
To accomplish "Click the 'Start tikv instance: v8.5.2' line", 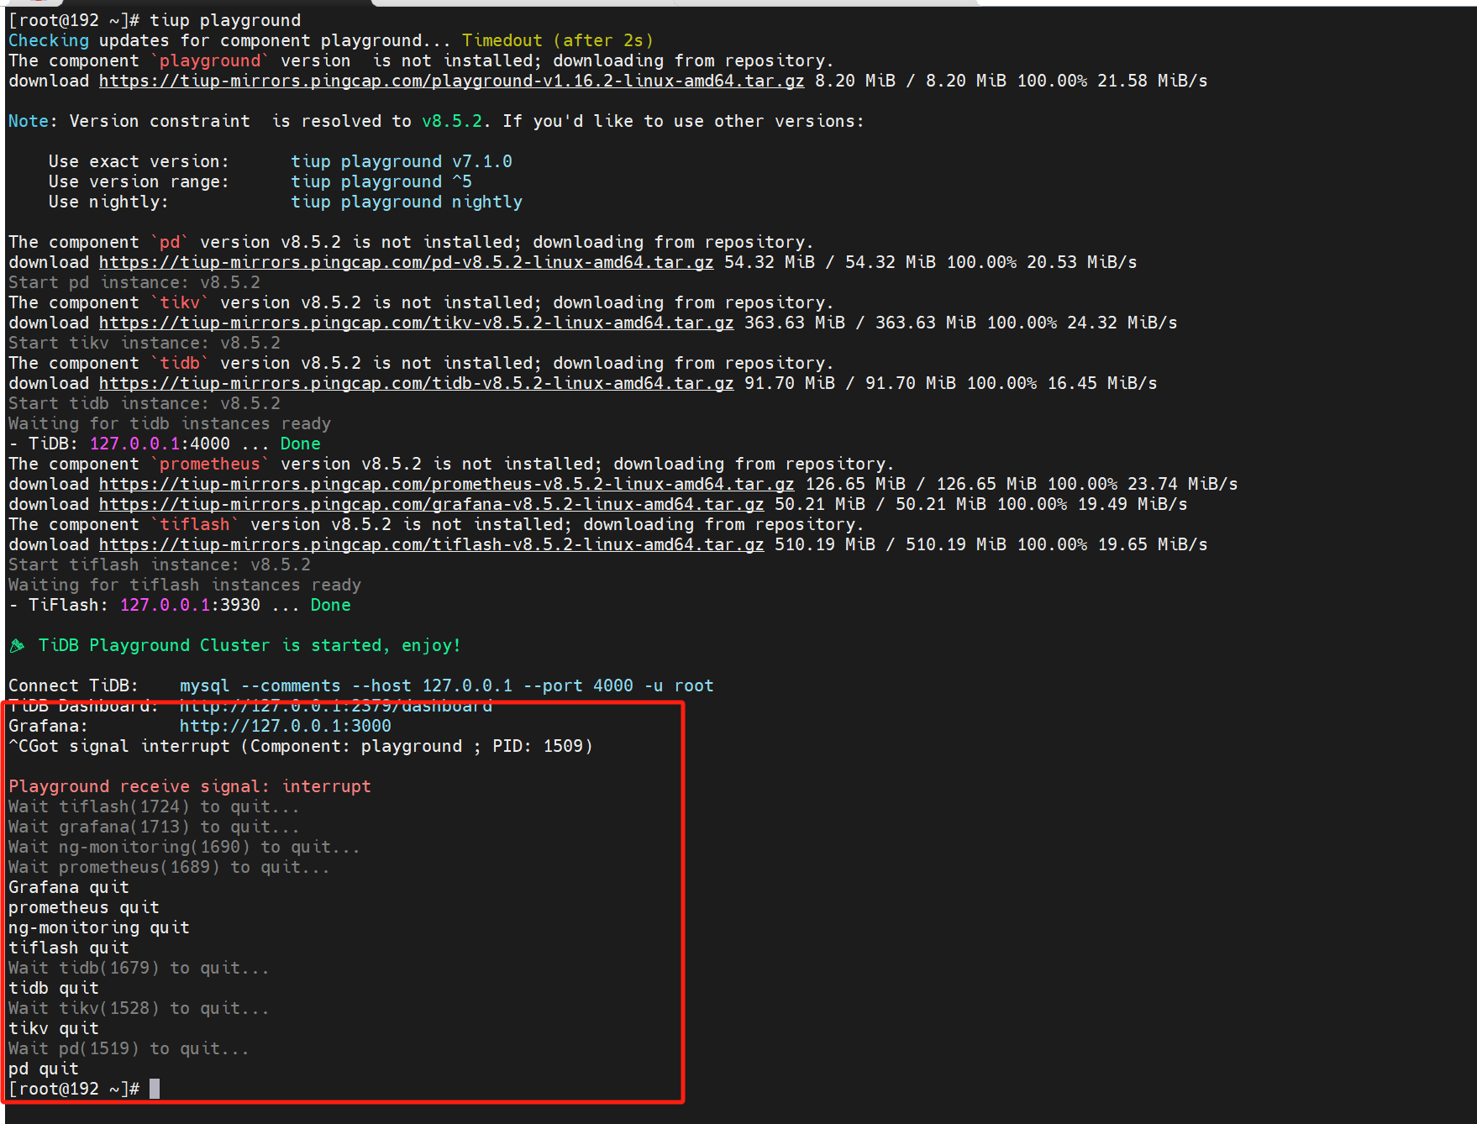I will coord(145,343).
